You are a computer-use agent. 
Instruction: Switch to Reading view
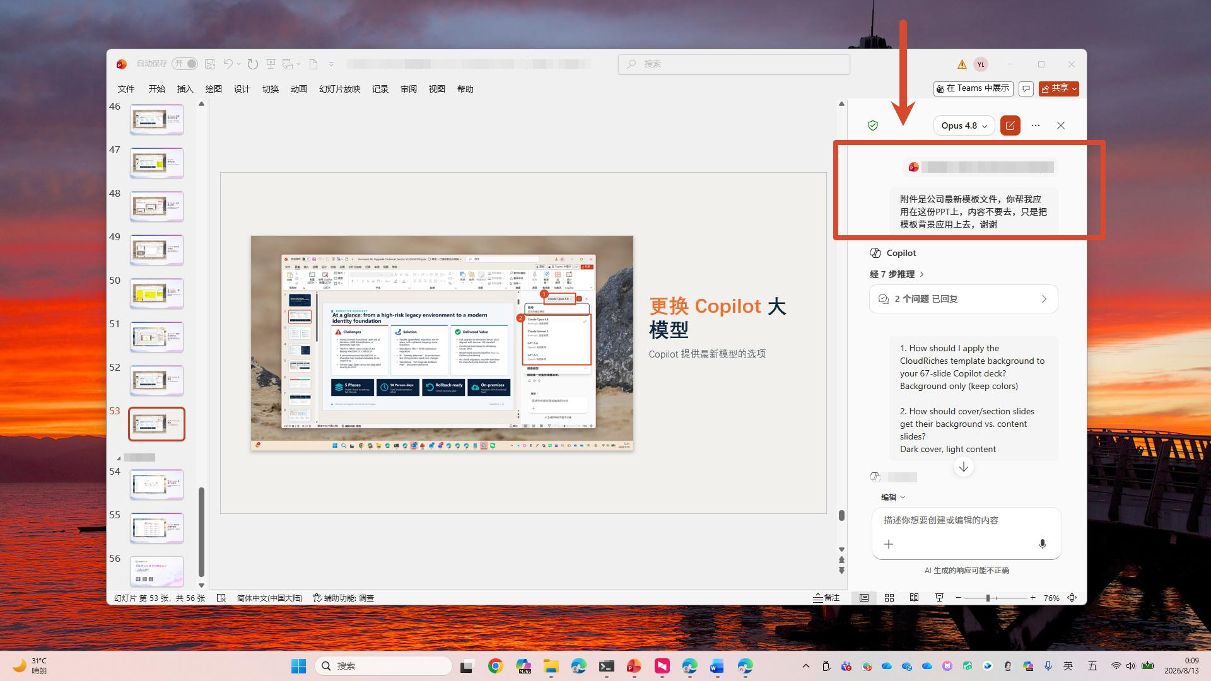pyautogui.click(x=914, y=598)
